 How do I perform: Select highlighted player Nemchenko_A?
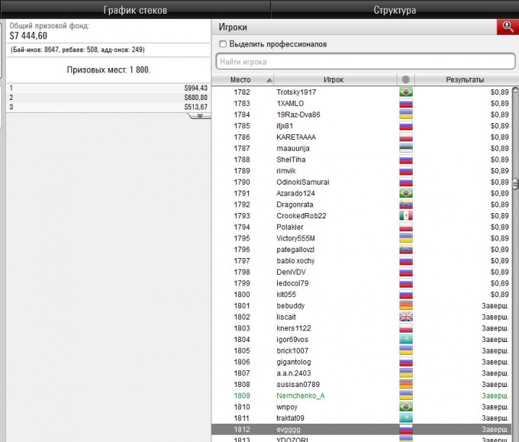click(x=362, y=395)
